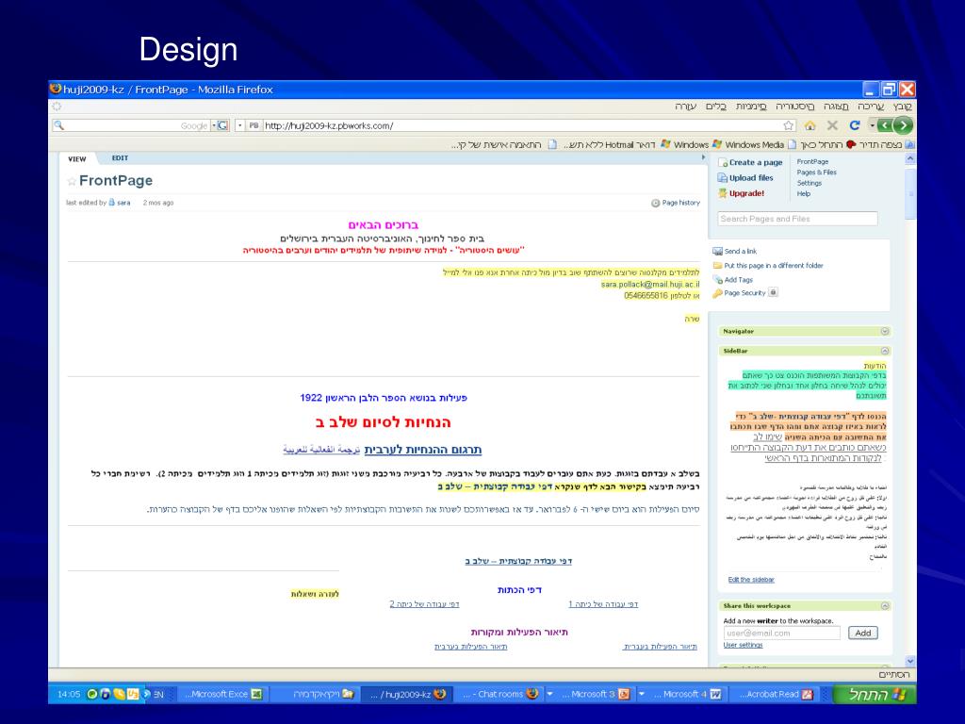Expand the Word taskbar group dropdown arrow
Screen dimensions: 965x724
pos(641,694)
